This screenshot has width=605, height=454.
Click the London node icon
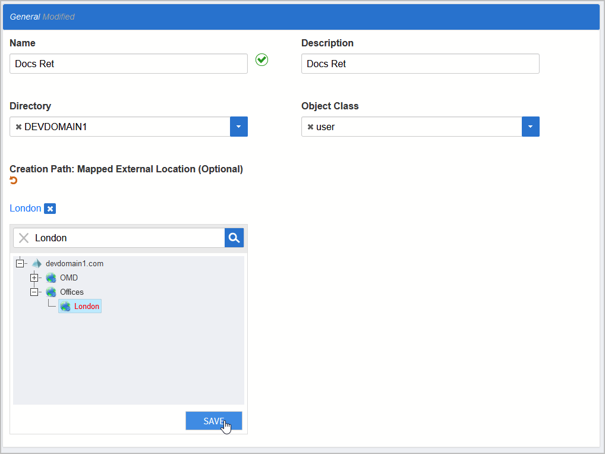click(x=65, y=306)
